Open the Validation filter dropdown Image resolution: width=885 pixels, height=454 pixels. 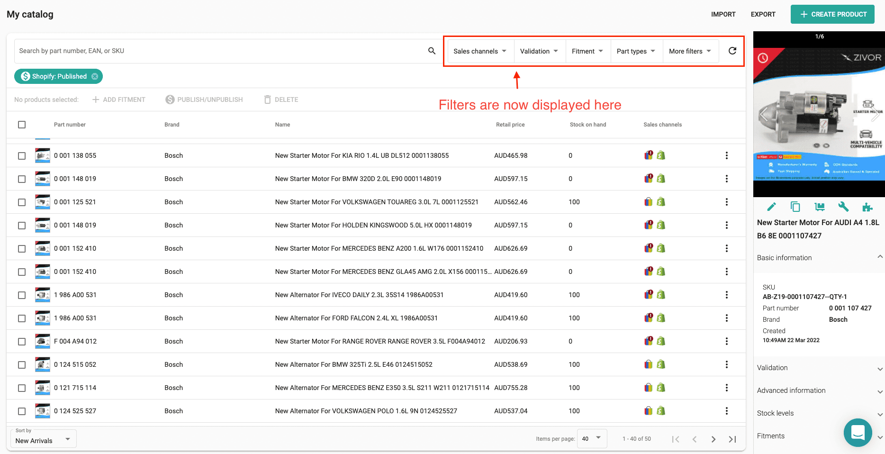click(540, 51)
